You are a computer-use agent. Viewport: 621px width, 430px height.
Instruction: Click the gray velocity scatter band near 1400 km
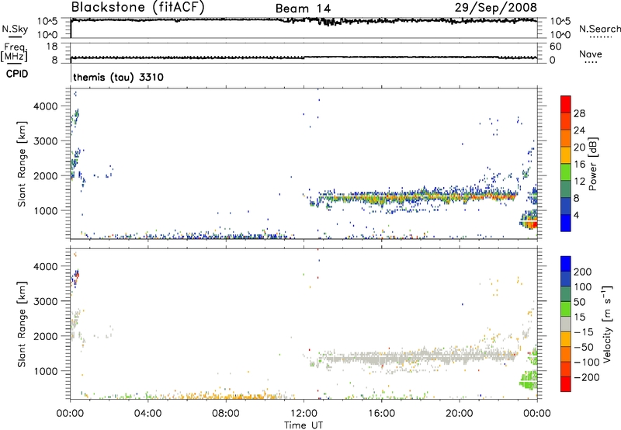[416, 357]
